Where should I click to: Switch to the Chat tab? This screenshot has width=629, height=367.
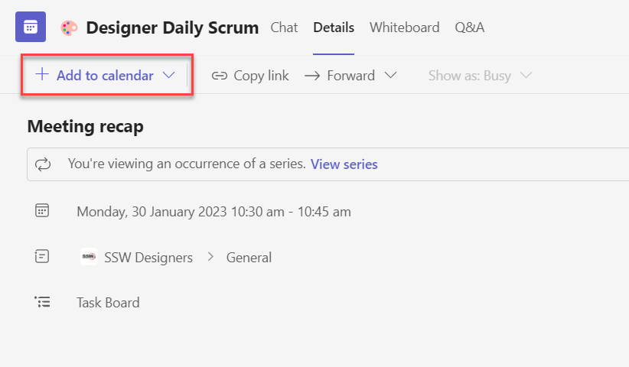click(284, 28)
